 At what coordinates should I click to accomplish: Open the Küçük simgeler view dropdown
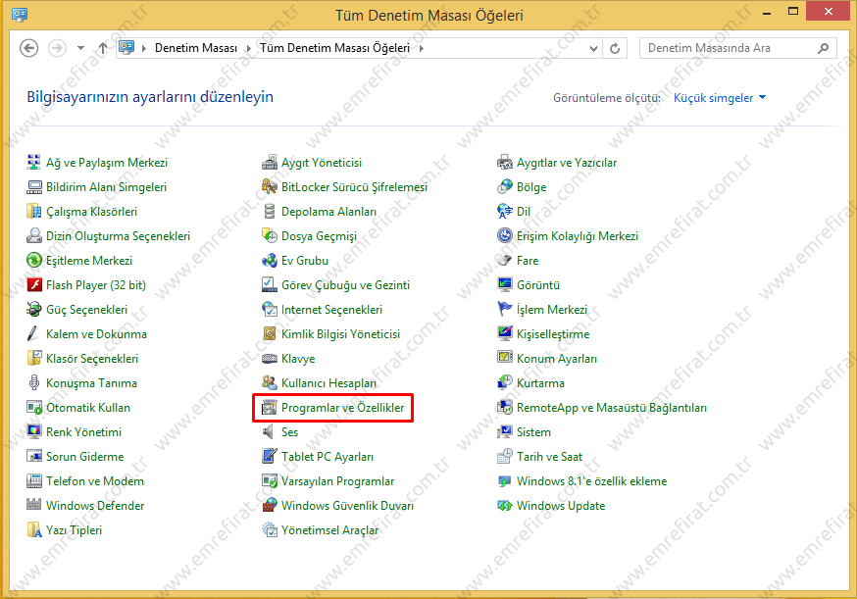click(720, 98)
